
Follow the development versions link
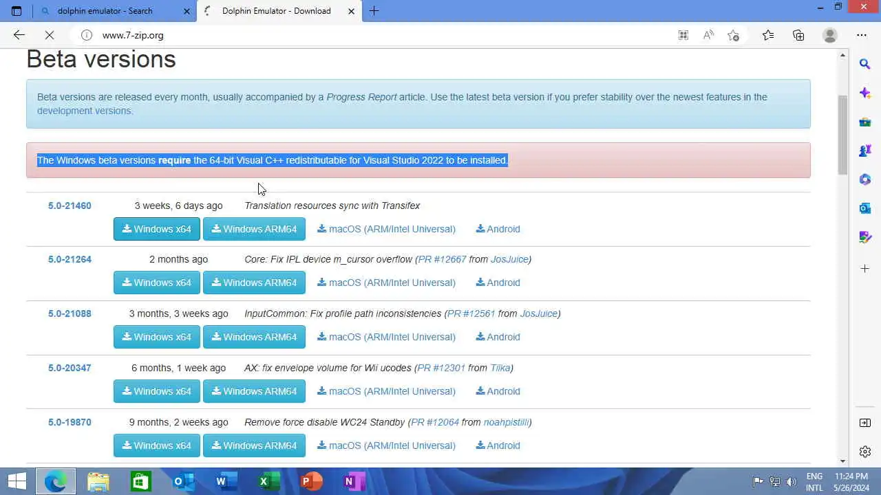84,111
